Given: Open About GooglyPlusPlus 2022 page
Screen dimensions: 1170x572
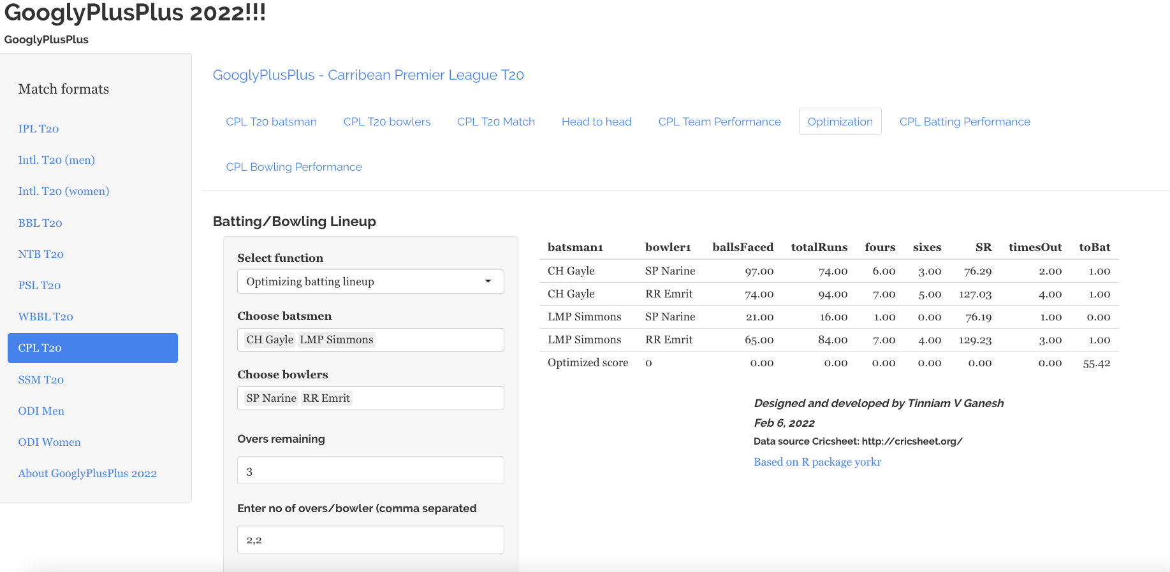Looking at the screenshot, I should (87, 473).
